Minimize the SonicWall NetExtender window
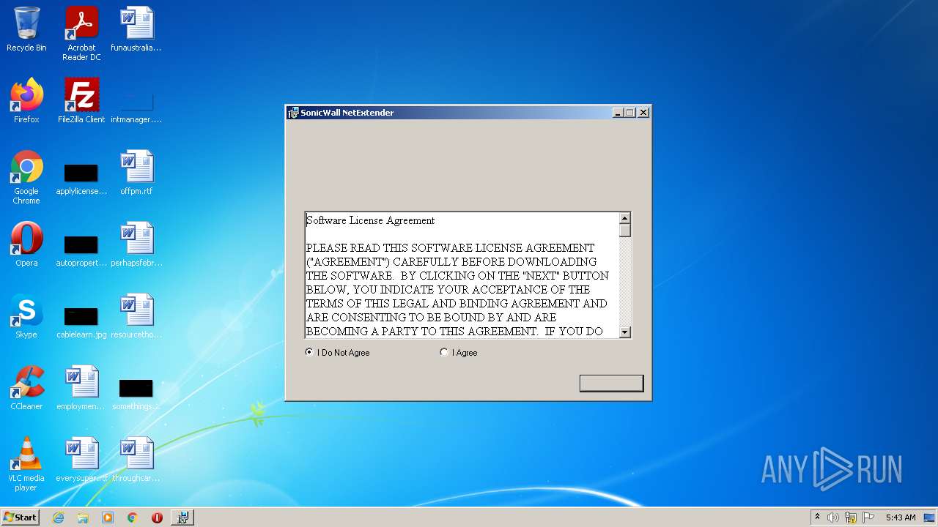This screenshot has width=938, height=527. tap(618, 113)
